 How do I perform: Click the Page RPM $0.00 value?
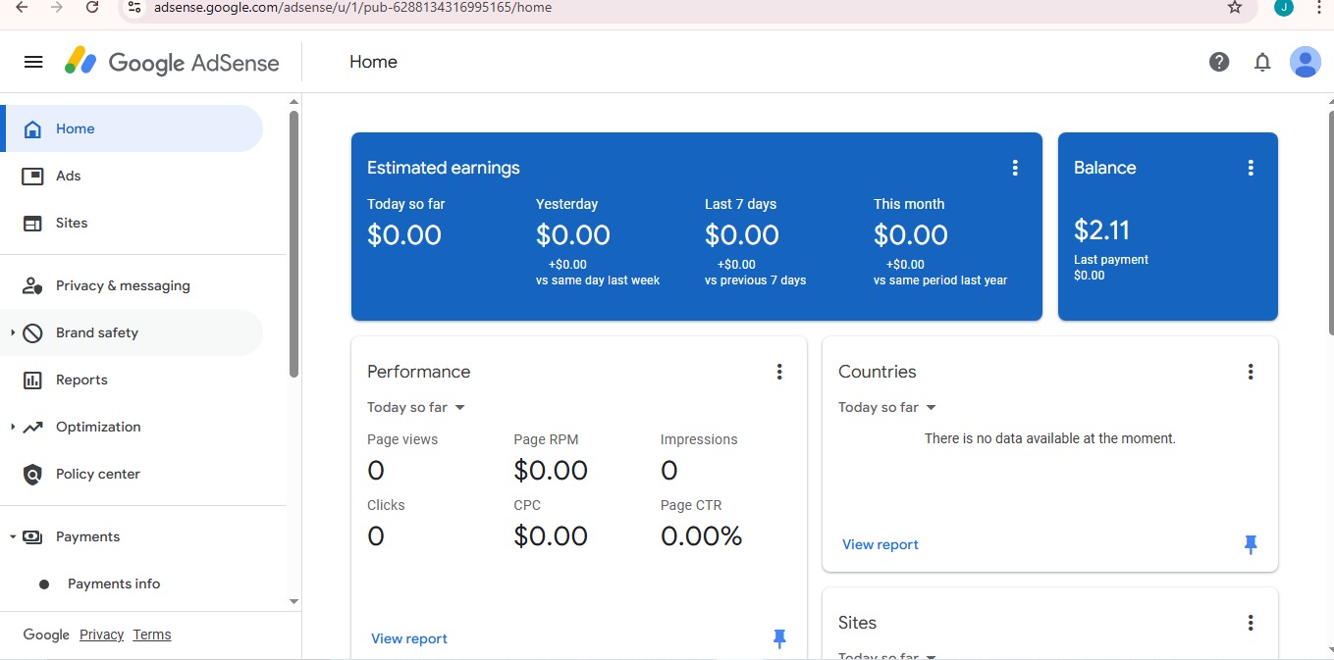551,471
